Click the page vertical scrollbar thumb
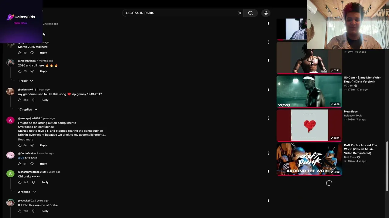The image size is (389, 218). point(387,166)
